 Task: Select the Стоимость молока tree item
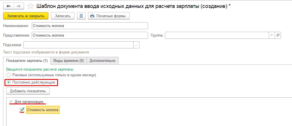coord(43,110)
